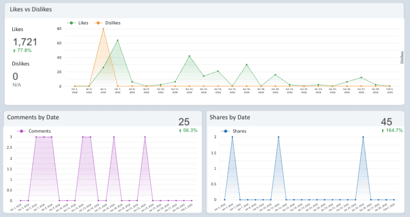410x217 pixels.
Task: Select the Comments point on Jan 5
Action: [x=36, y=137]
